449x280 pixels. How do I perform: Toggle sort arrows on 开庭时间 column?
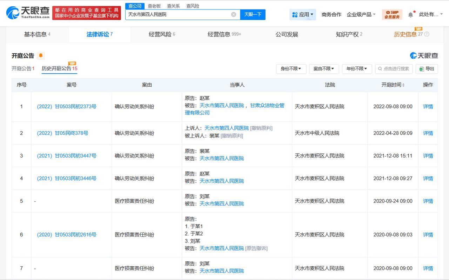point(403,85)
